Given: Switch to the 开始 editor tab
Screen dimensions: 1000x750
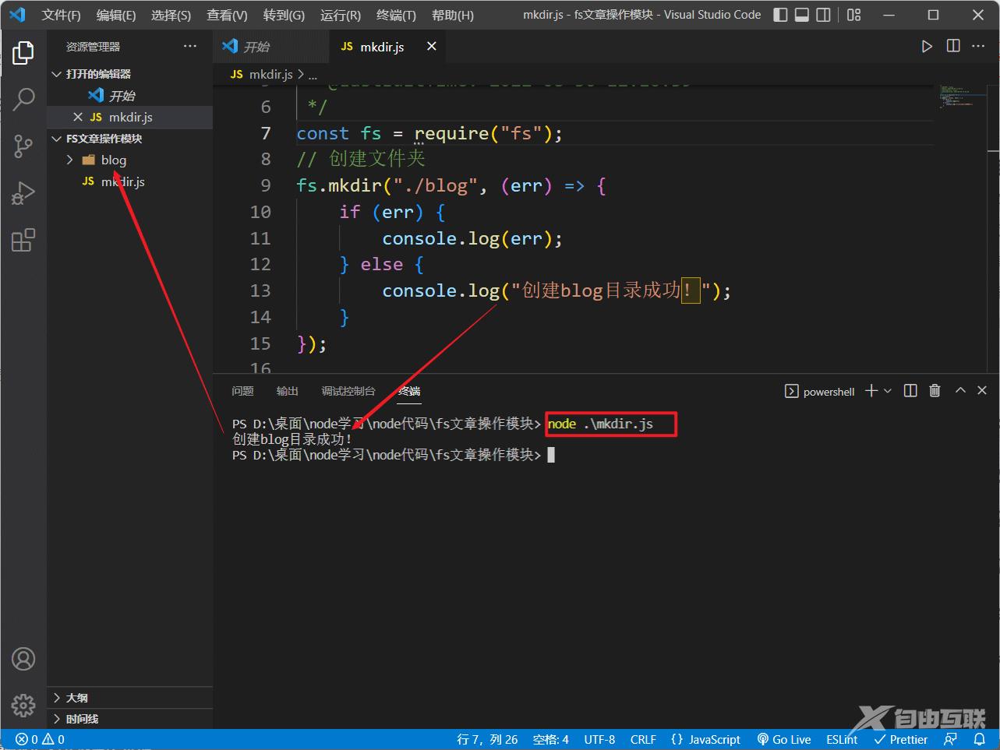Looking at the screenshot, I should [x=271, y=47].
